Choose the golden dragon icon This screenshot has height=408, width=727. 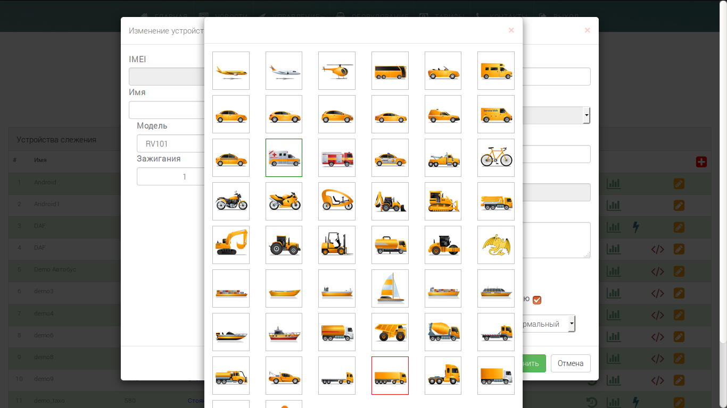(x=496, y=245)
